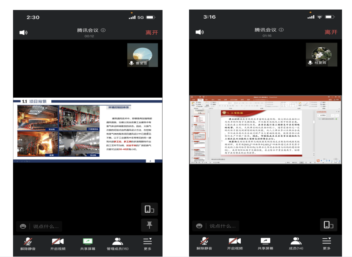The image size is (352, 257).
Task: Open 管理成员(15) participant list
Action: coord(118,244)
